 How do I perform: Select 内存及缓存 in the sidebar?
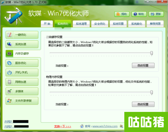[23, 54]
